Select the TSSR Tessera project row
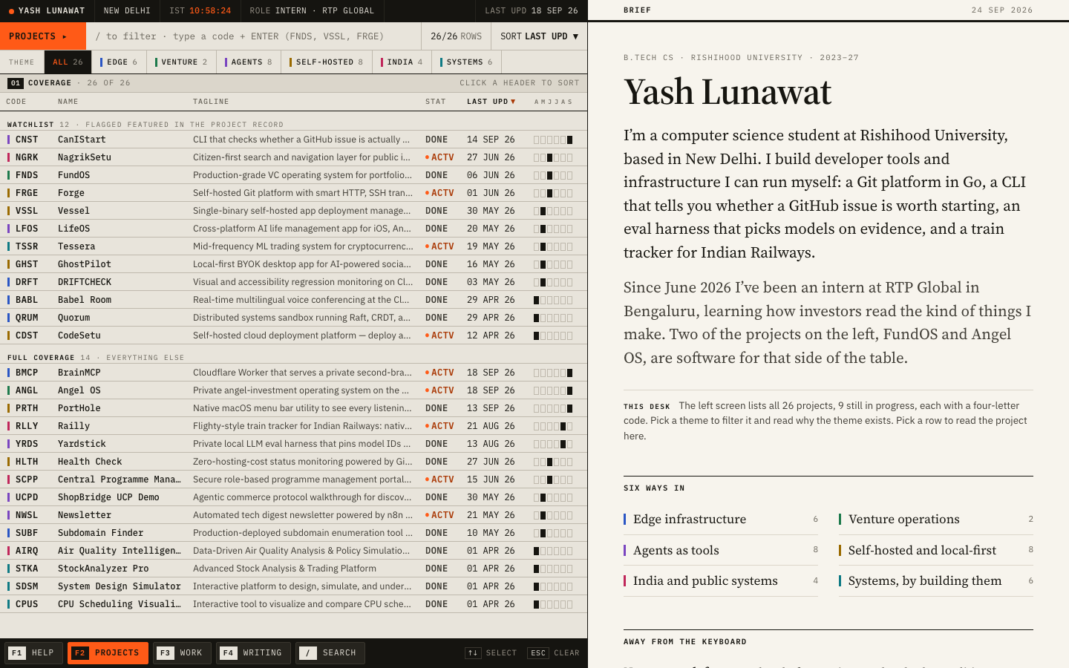Viewport: 1069px width, 668px height. (293, 246)
